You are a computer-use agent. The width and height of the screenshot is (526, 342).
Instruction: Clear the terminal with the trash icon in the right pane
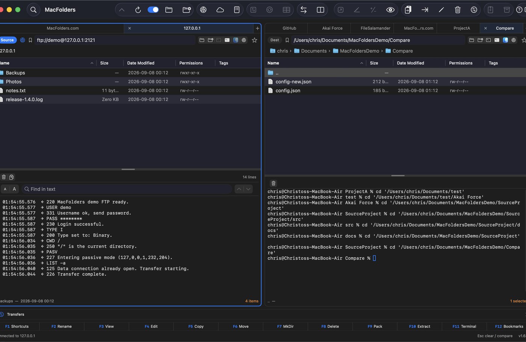coord(274,183)
